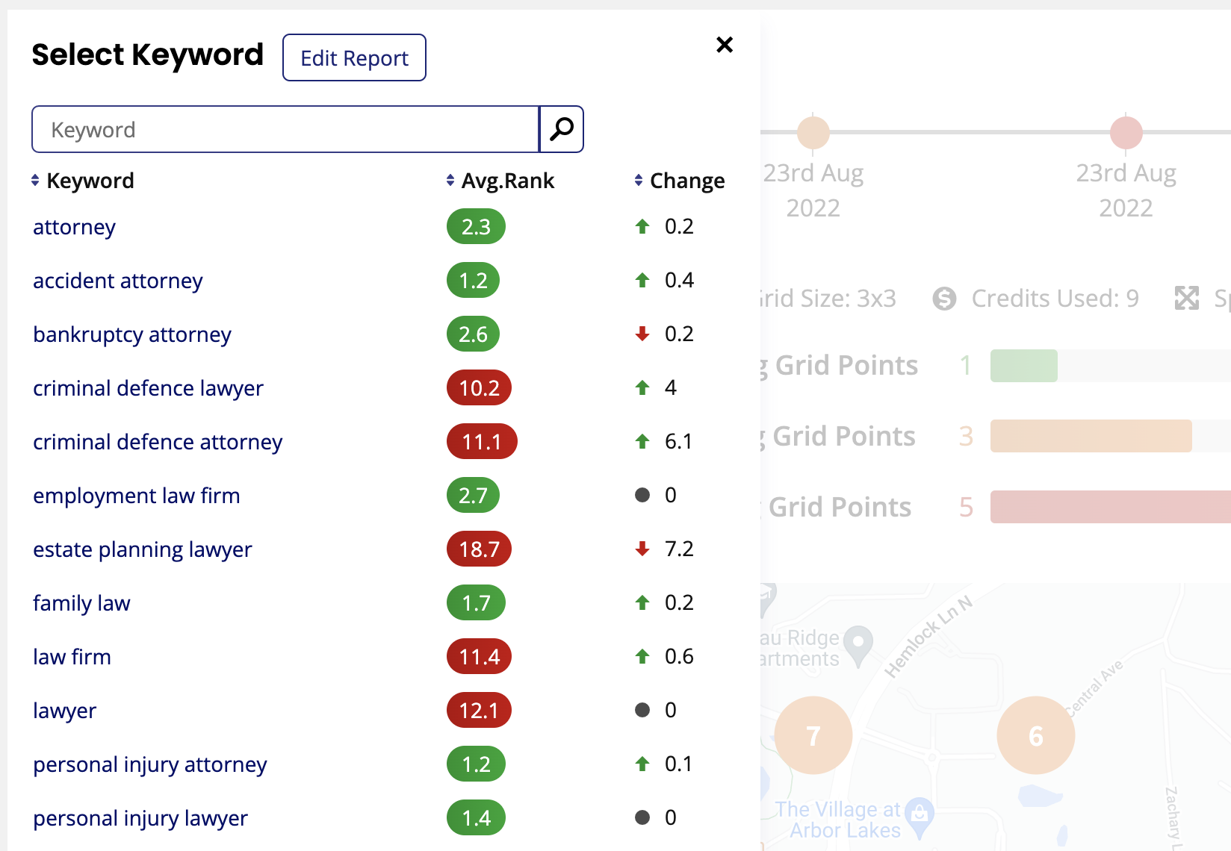This screenshot has height=851, width=1231.
Task: Open the family law keyword report
Action: click(x=81, y=602)
